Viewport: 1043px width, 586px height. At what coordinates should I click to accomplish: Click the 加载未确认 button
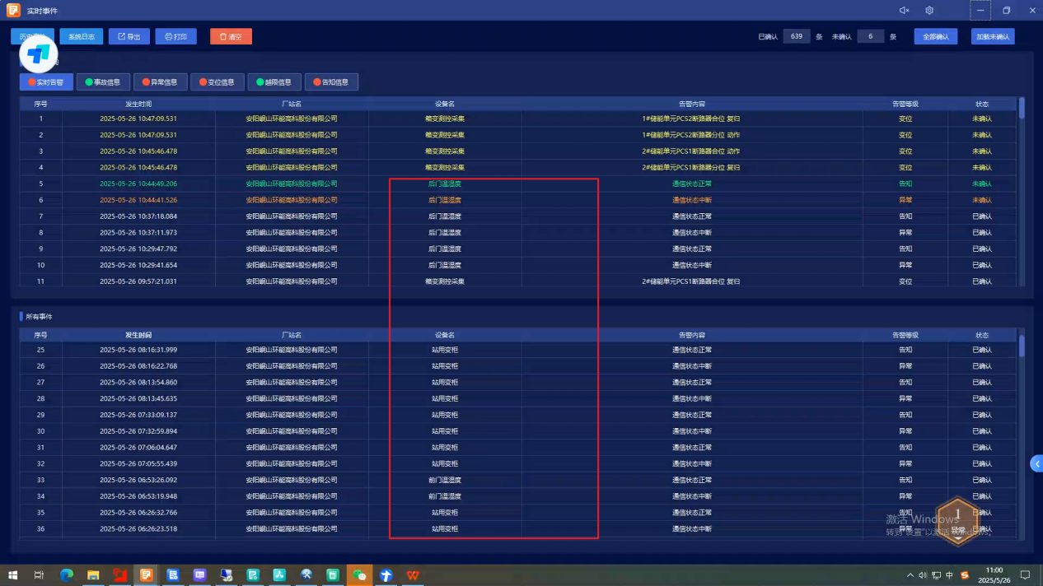pos(993,37)
